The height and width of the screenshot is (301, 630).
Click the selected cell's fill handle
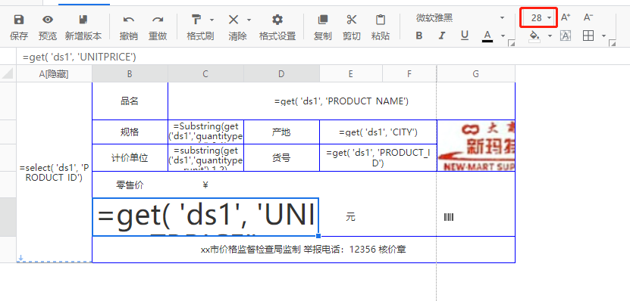318,236
